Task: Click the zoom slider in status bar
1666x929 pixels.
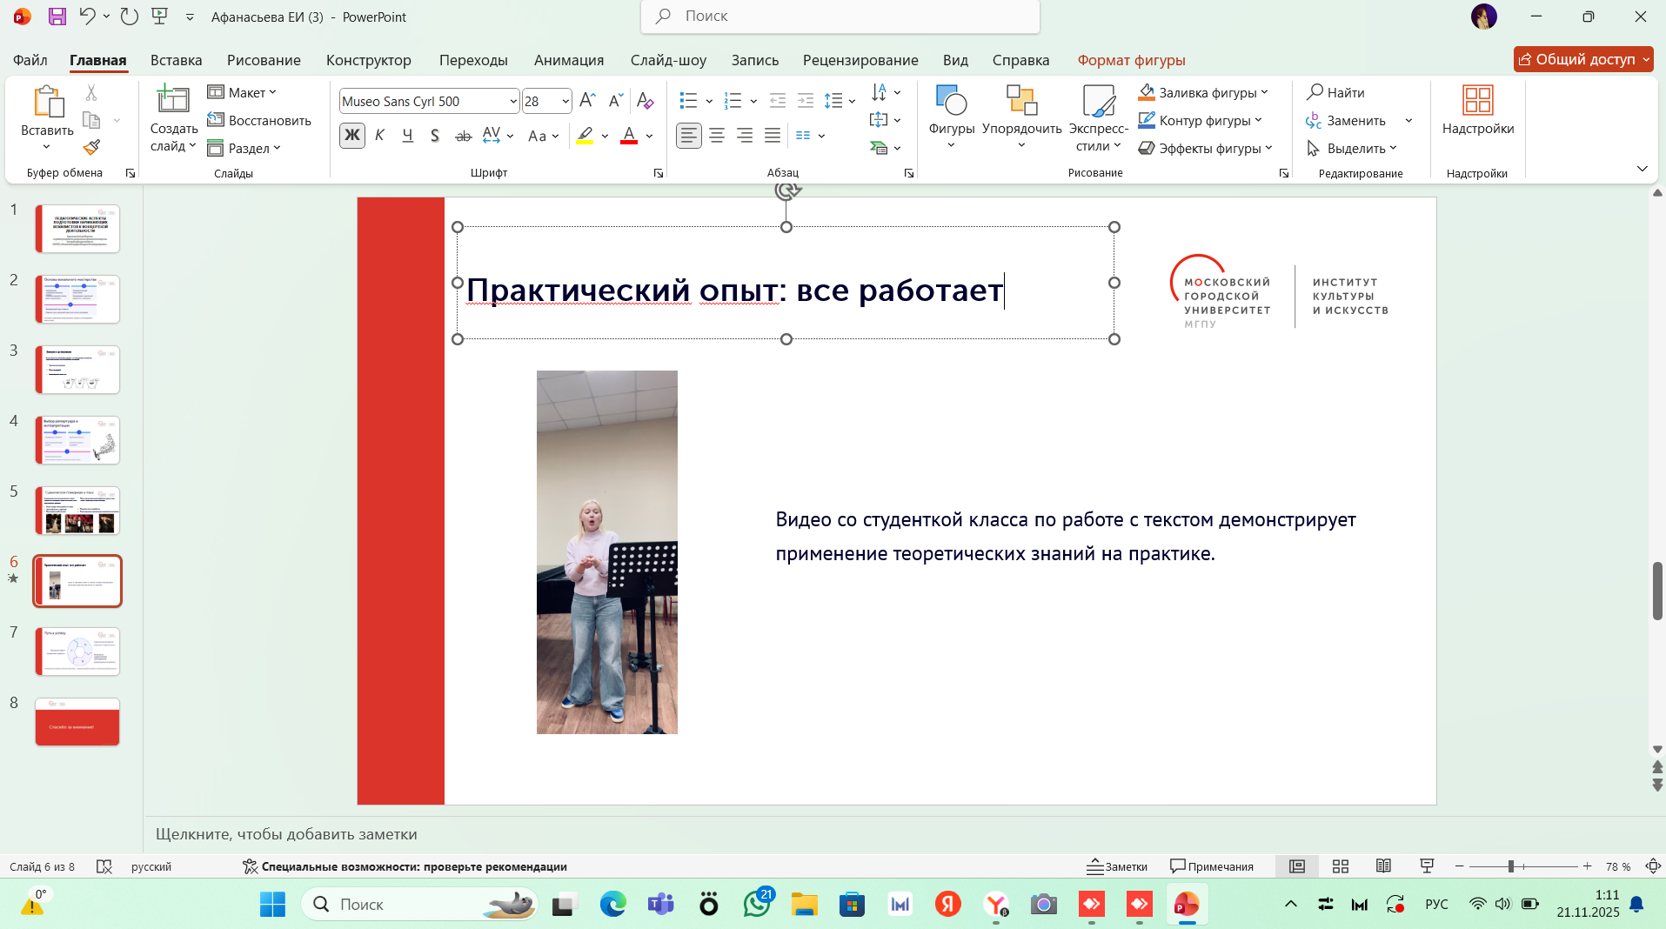Action: (x=1511, y=866)
